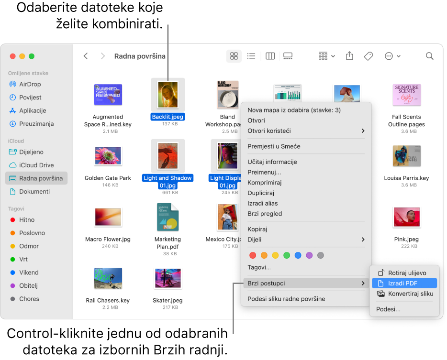Go back using the back arrow
Image resolution: width=447 pixels, height=360 pixels.
point(86,56)
